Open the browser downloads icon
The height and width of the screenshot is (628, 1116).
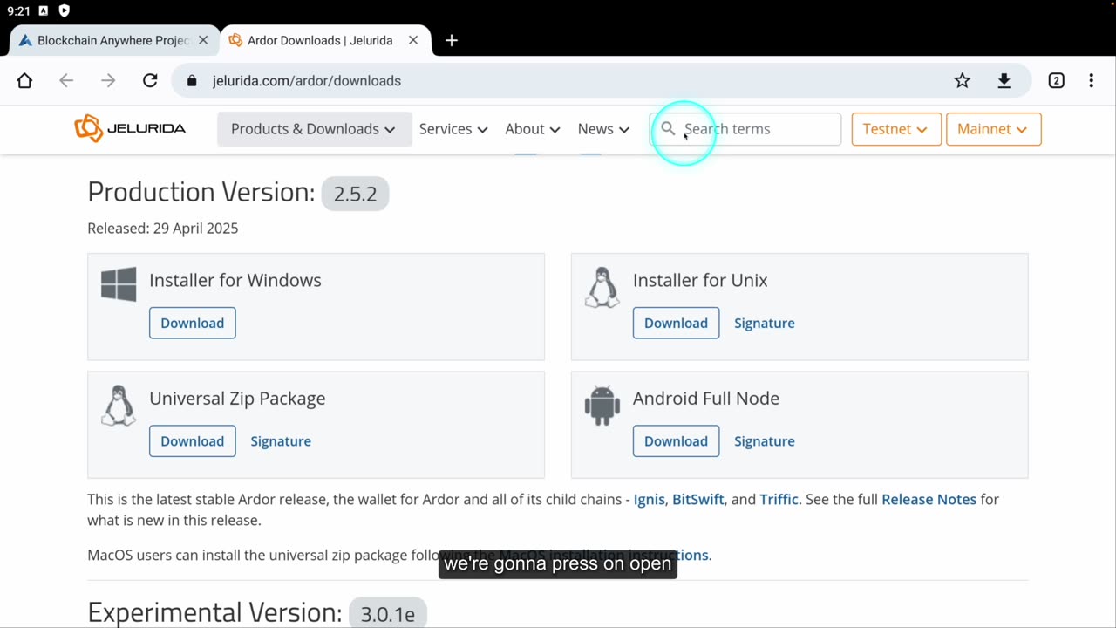[1004, 80]
